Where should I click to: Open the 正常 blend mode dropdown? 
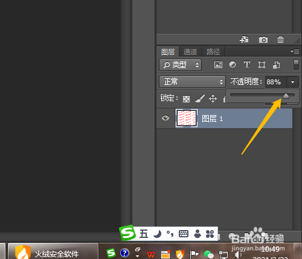[192, 81]
